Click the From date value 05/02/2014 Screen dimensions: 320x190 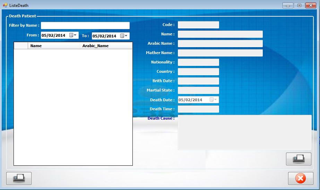[x=53, y=35]
